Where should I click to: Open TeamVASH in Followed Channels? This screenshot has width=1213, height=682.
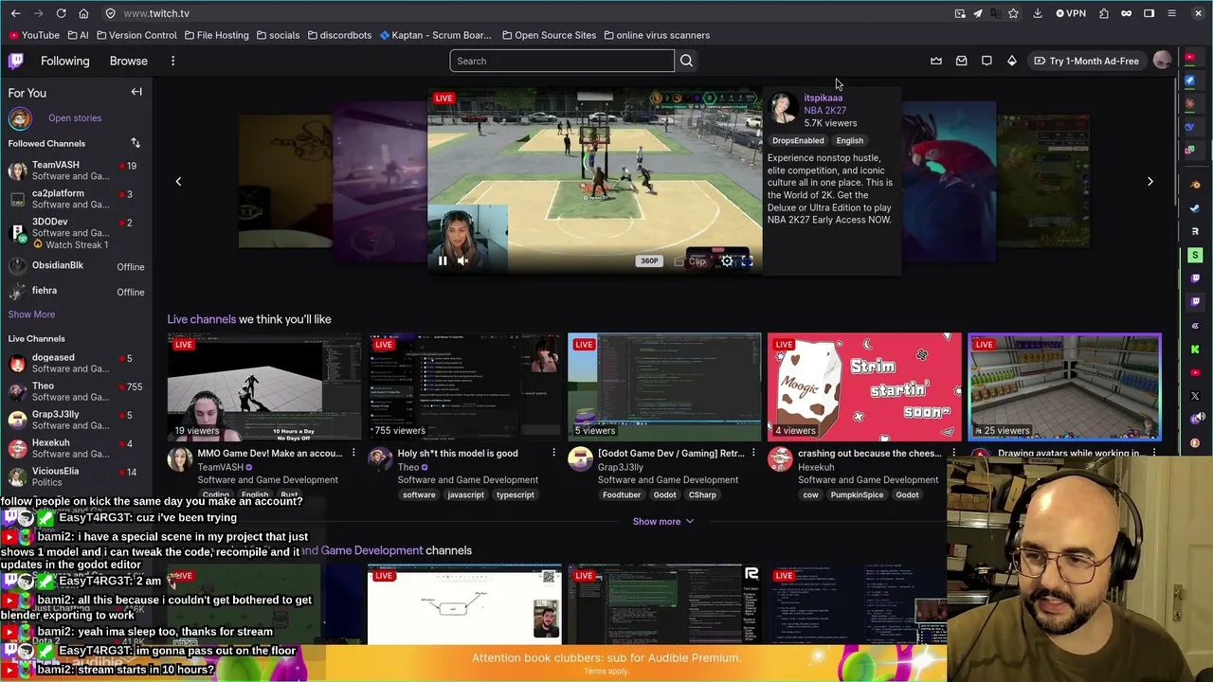[x=76, y=170]
